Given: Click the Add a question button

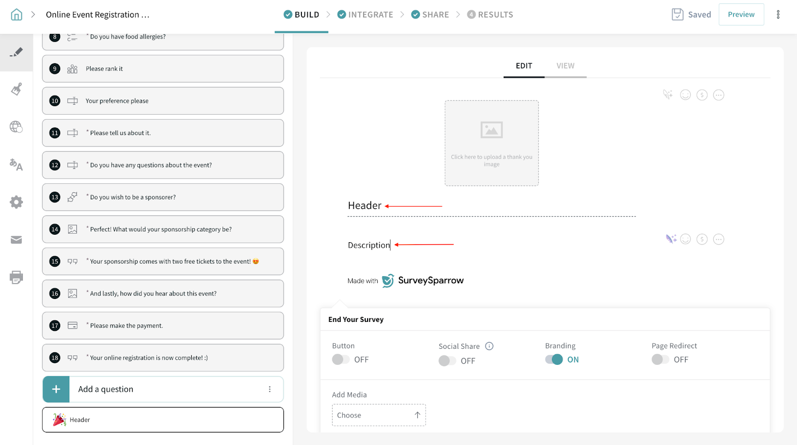Looking at the screenshot, I should [106, 389].
